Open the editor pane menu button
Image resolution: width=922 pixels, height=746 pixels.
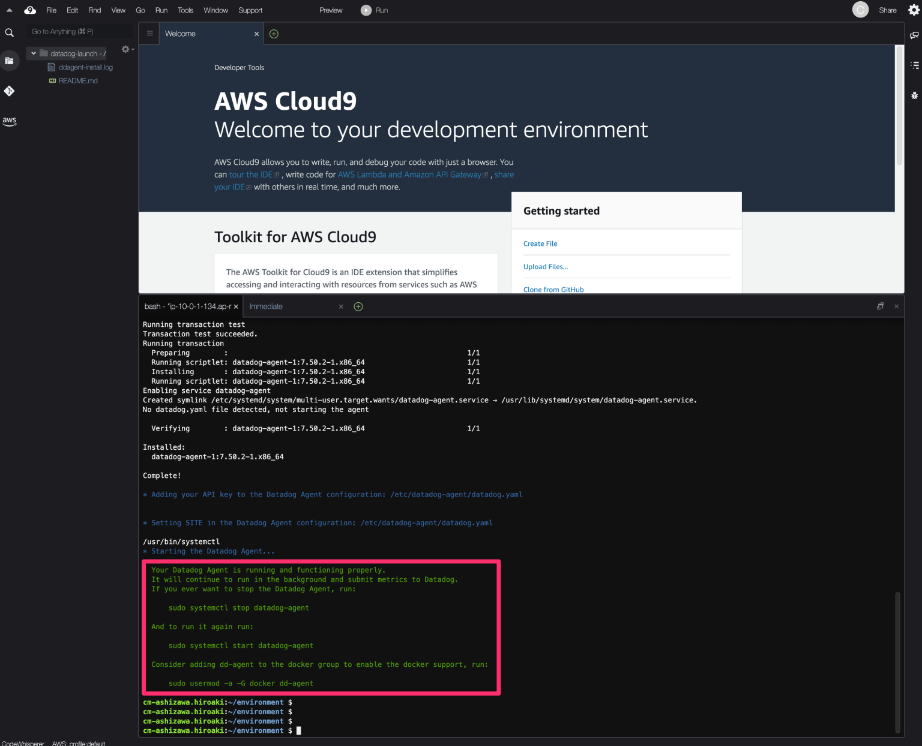click(149, 34)
